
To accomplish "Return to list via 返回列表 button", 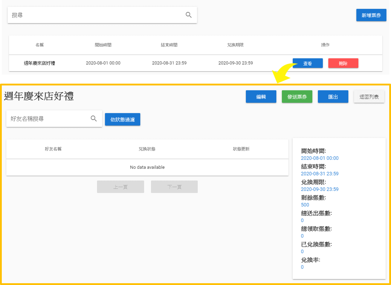I will 369,97.
